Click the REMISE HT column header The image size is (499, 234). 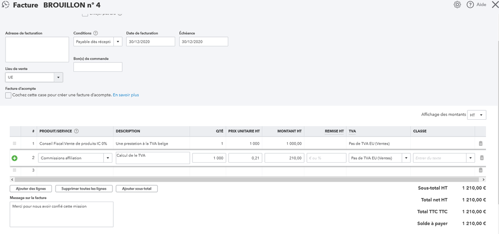334,131
